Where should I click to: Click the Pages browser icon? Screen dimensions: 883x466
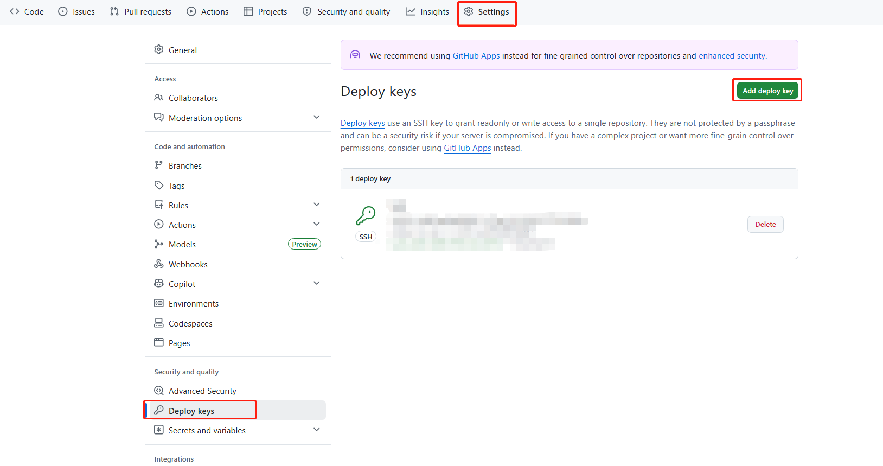coord(158,343)
